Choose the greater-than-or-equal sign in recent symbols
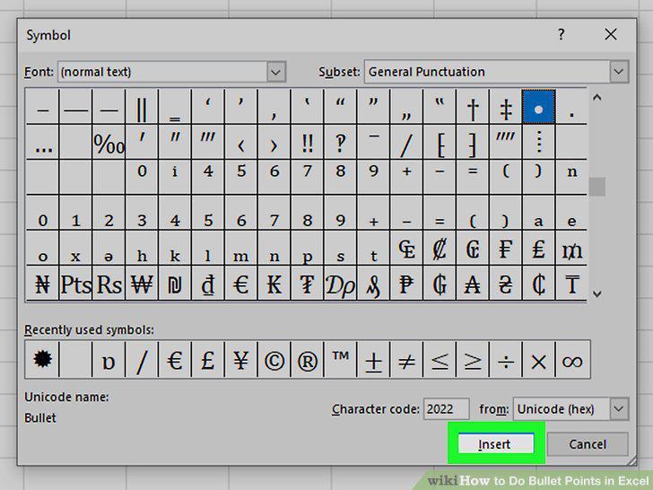This screenshot has width=653, height=490. (x=472, y=360)
